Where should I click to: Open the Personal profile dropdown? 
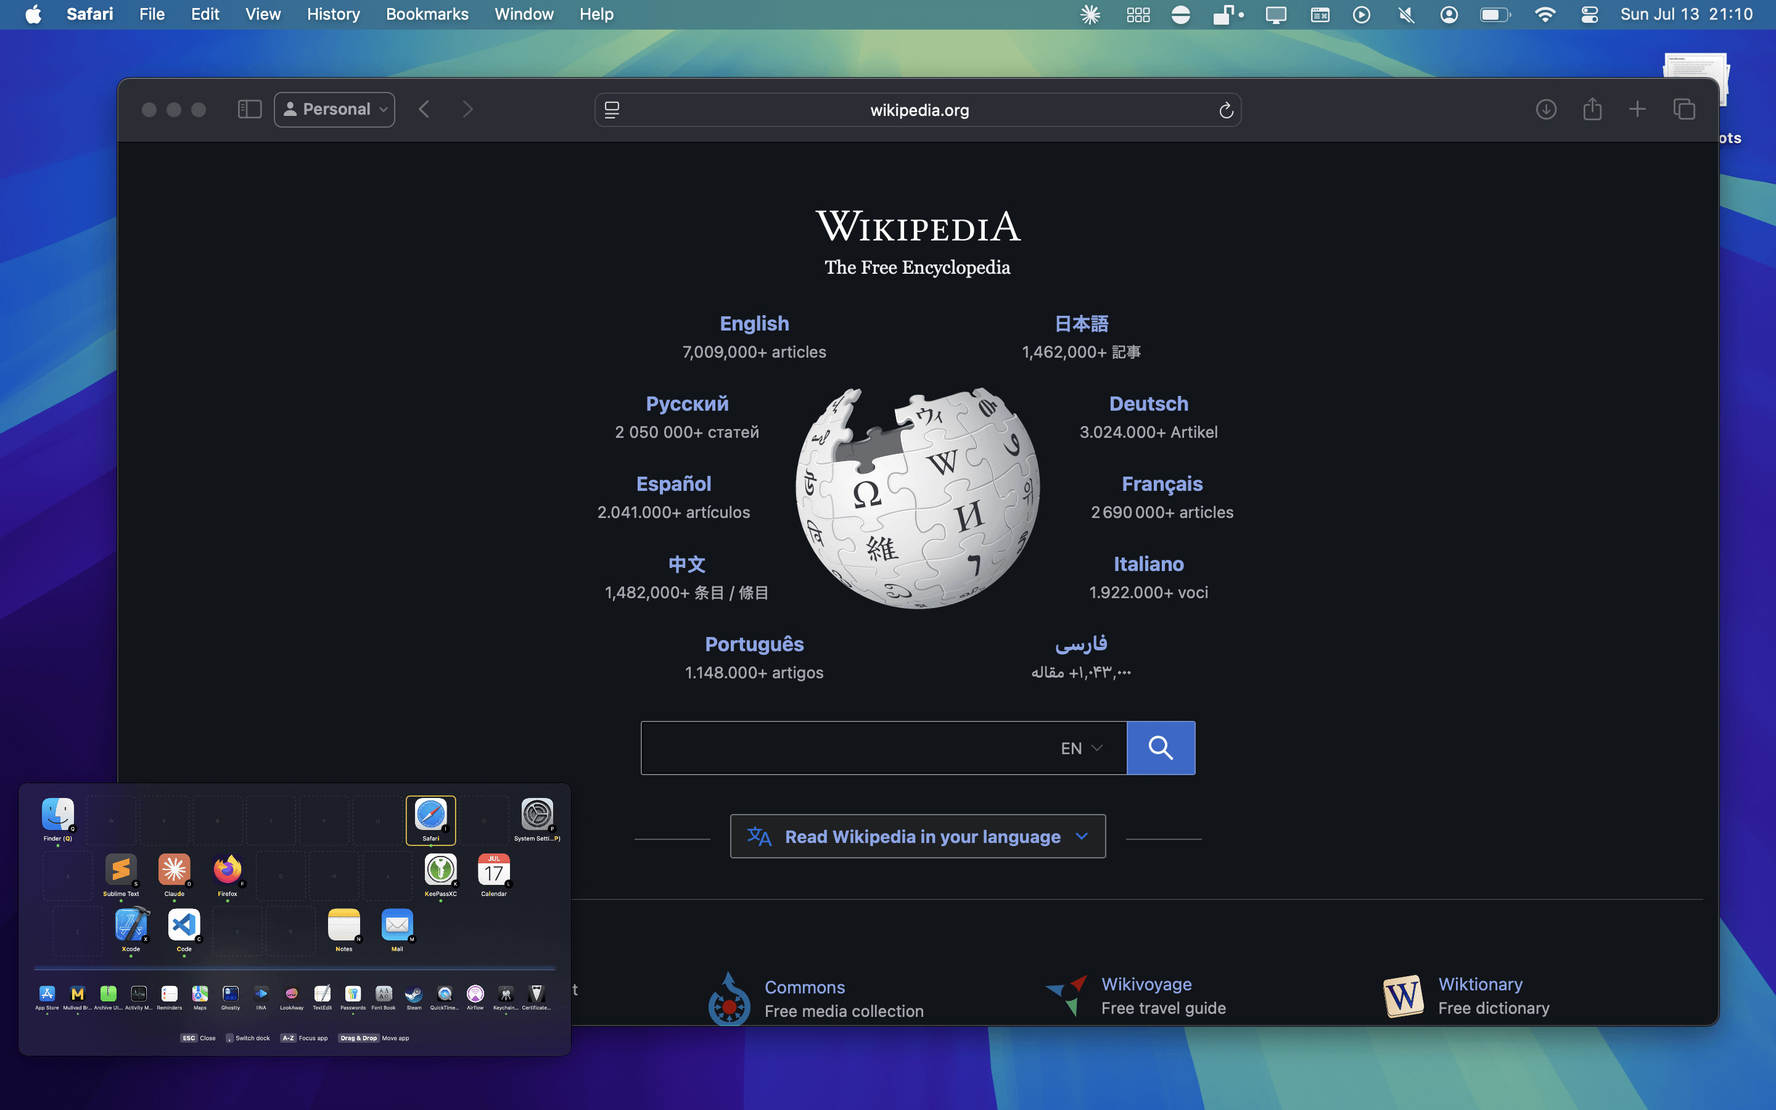335,109
